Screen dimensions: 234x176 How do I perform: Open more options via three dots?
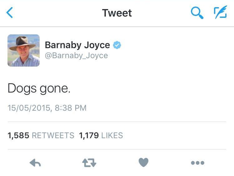click(x=197, y=163)
